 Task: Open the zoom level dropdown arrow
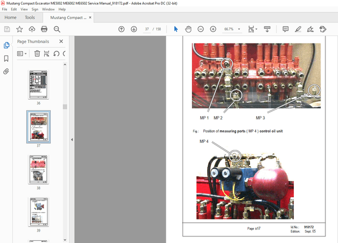pyautogui.click(x=239, y=29)
